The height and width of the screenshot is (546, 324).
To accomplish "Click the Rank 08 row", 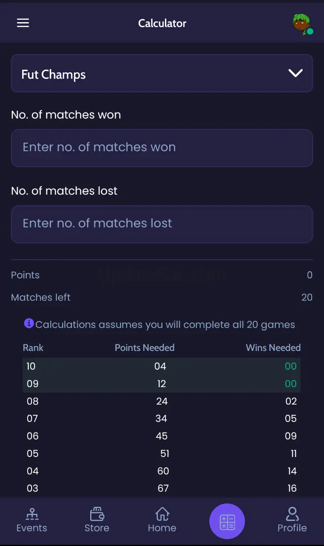I will (162, 401).
